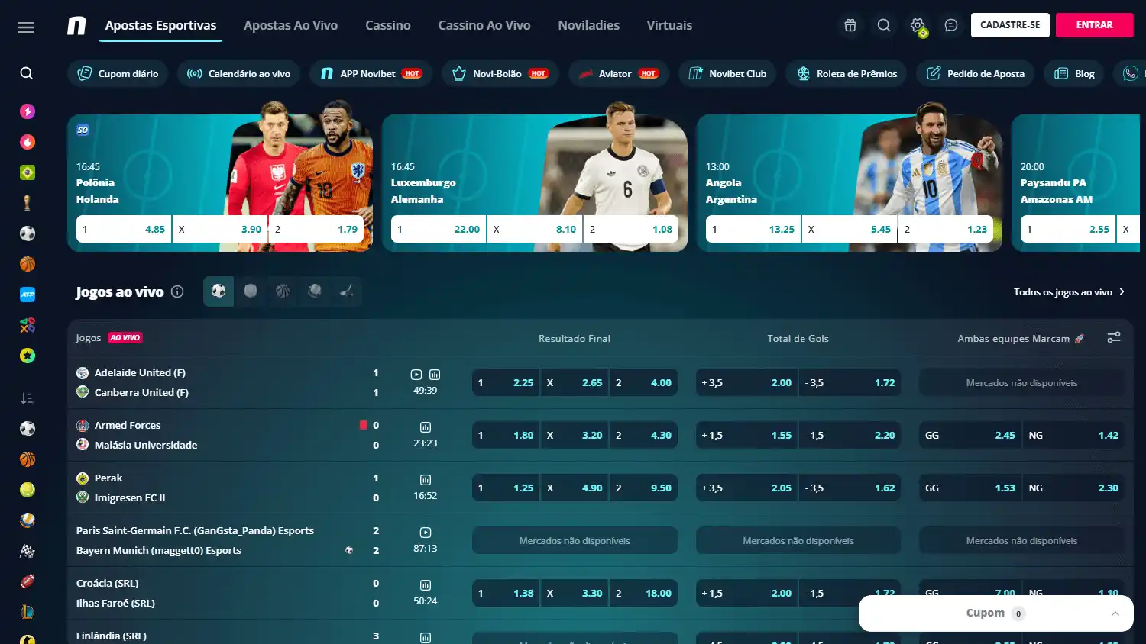Filter live games by hockey stick tab
The width and height of the screenshot is (1146, 644).
pyautogui.click(x=347, y=291)
